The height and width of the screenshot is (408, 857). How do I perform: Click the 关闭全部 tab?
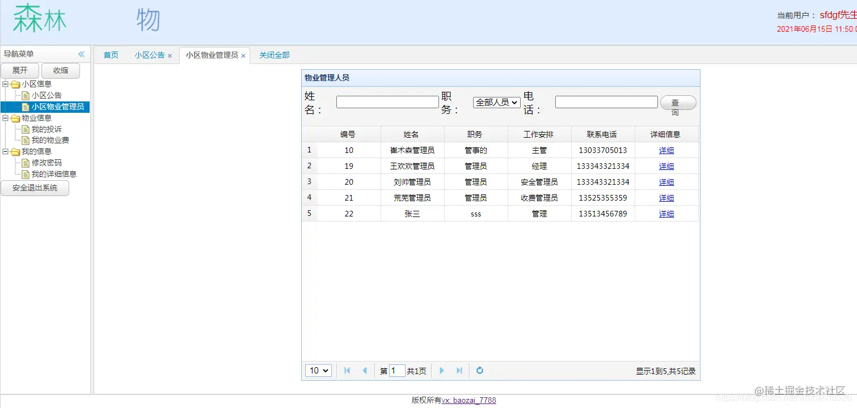tap(275, 55)
